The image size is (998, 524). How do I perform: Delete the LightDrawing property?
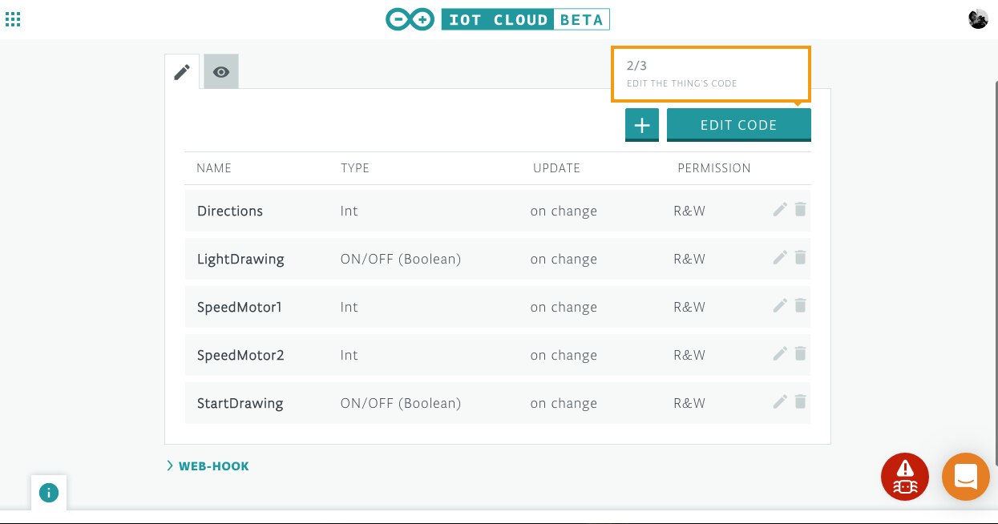[800, 258]
